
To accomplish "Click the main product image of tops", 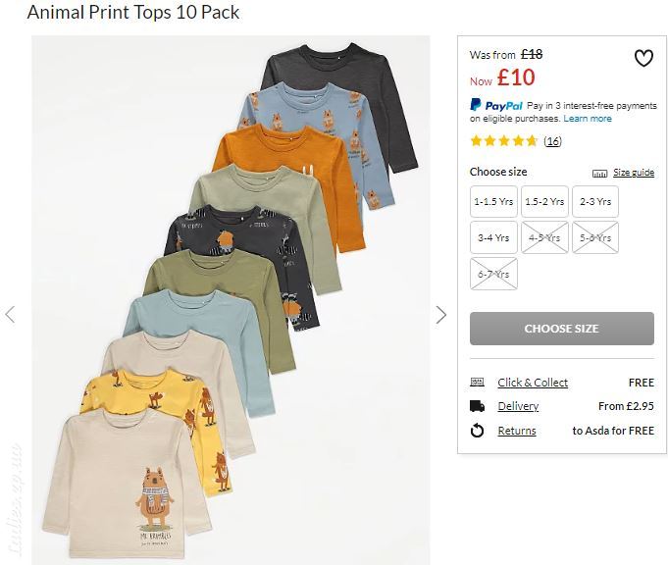I will (x=231, y=299).
